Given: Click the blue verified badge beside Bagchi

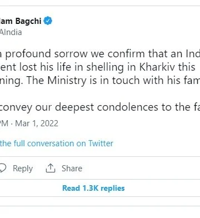Looking at the screenshot, I should coord(48,21).
